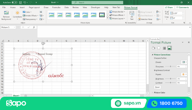Expand the Name Box dropdown arrow
The height and width of the screenshot is (110, 192).
tap(14, 27)
